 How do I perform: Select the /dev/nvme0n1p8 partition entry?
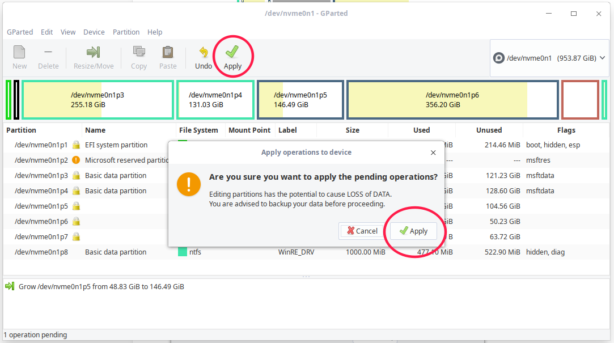[41, 252]
